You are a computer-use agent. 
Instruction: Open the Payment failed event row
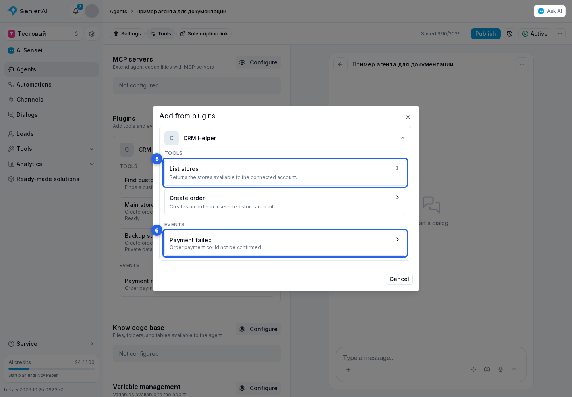[x=285, y=243]
